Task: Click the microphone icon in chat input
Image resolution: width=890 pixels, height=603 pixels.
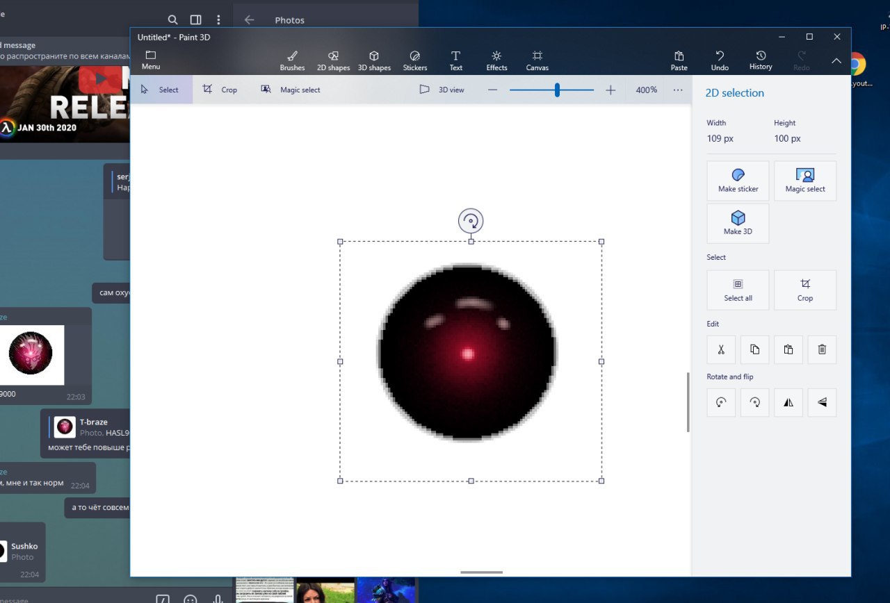Action: (x=218, y=600)
